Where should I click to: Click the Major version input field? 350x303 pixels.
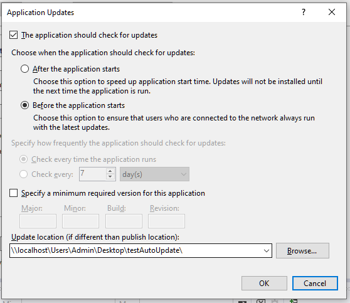pos(38,221)
